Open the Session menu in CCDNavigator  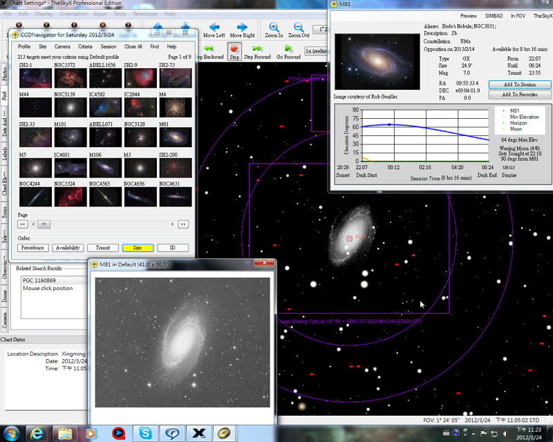(x=108, y=46)
